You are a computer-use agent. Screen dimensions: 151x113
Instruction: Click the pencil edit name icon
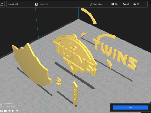point(1,104)
